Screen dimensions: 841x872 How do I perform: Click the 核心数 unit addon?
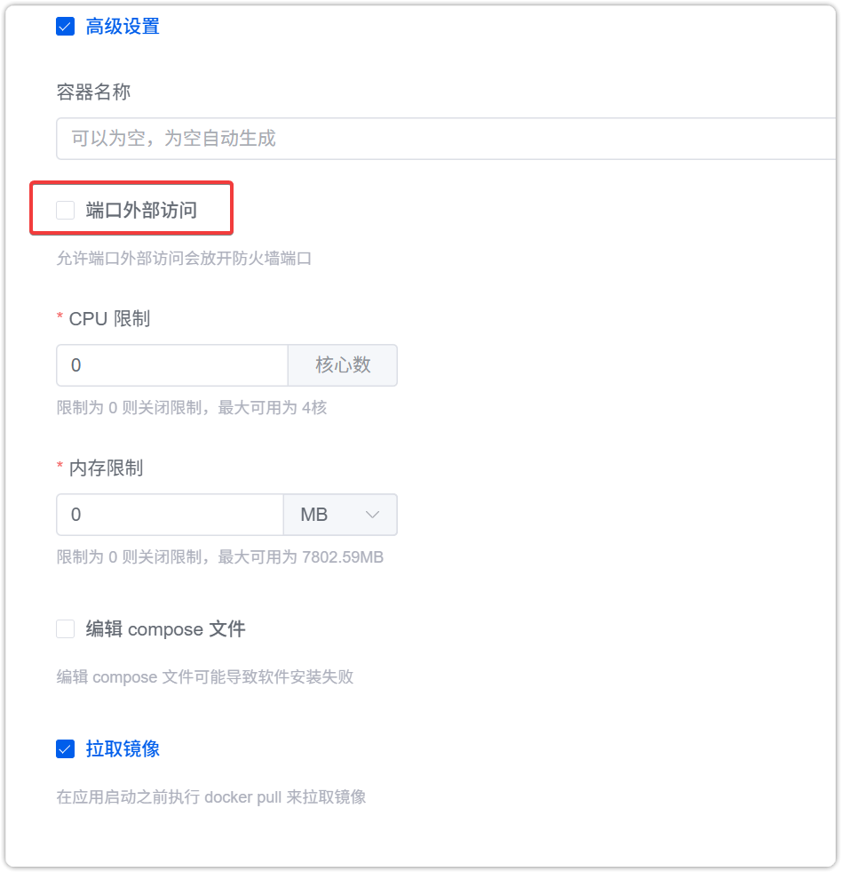click(x=343, y=365)
